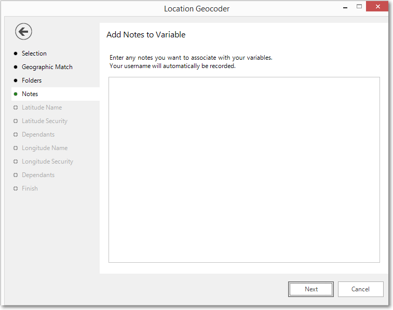Viewport: 393px width, 310px height.
Task: Click the Next button
Action: click(311, 289)
